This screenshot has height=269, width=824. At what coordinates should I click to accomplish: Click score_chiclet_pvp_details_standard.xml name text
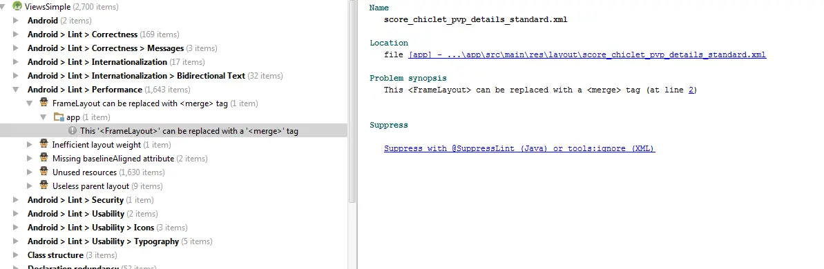tap(476, 19)
